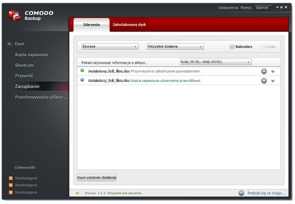Click third RSS feed icon
The height and width of the screenshot is (204, 295).
pyautogui.click(x=11, y=193)
